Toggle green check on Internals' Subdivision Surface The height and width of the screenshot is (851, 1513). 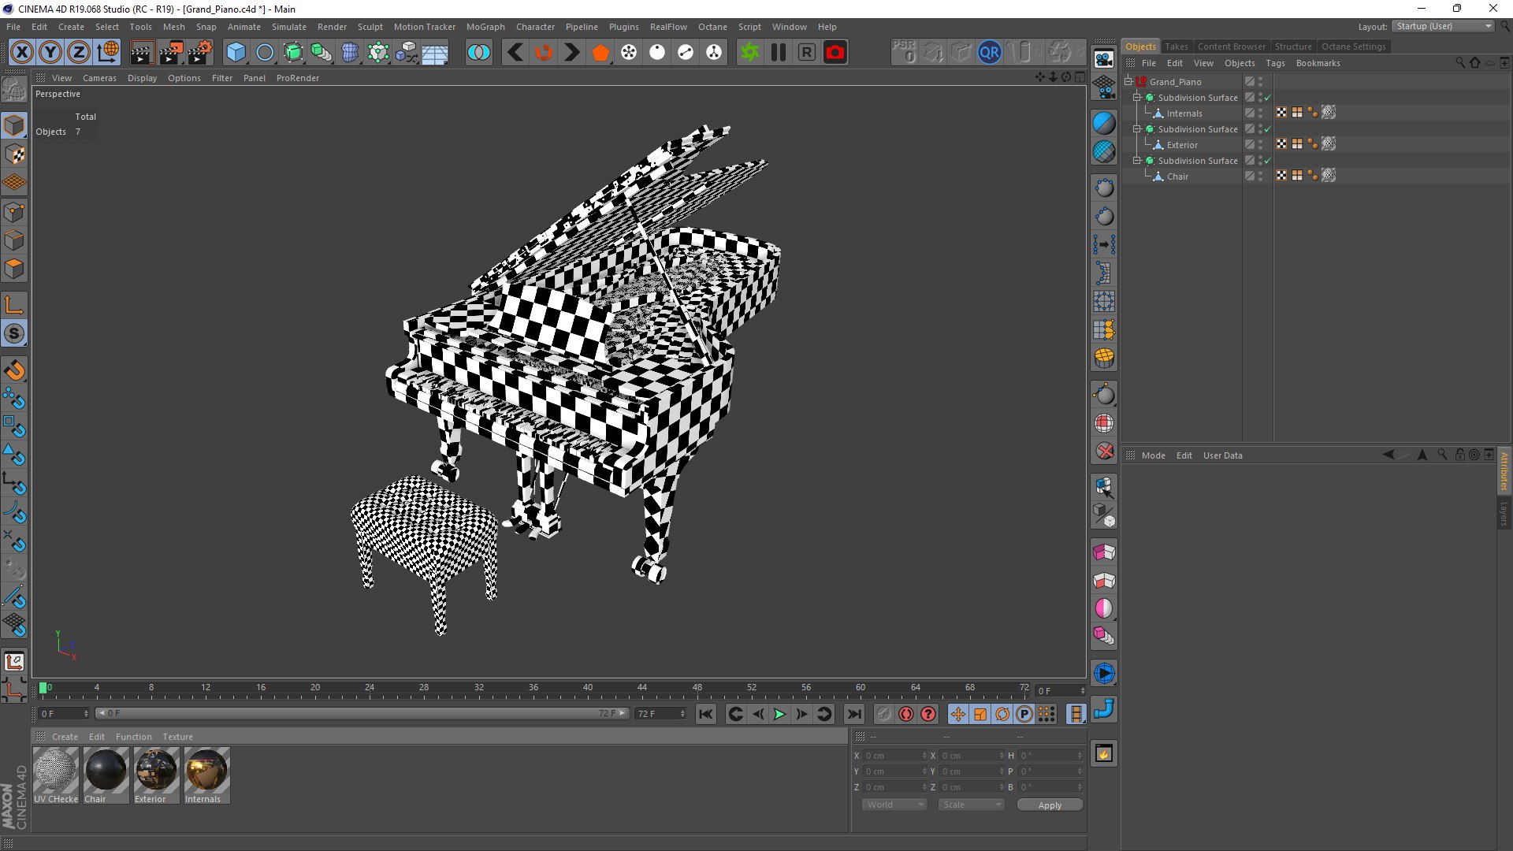pos(1268,98)
